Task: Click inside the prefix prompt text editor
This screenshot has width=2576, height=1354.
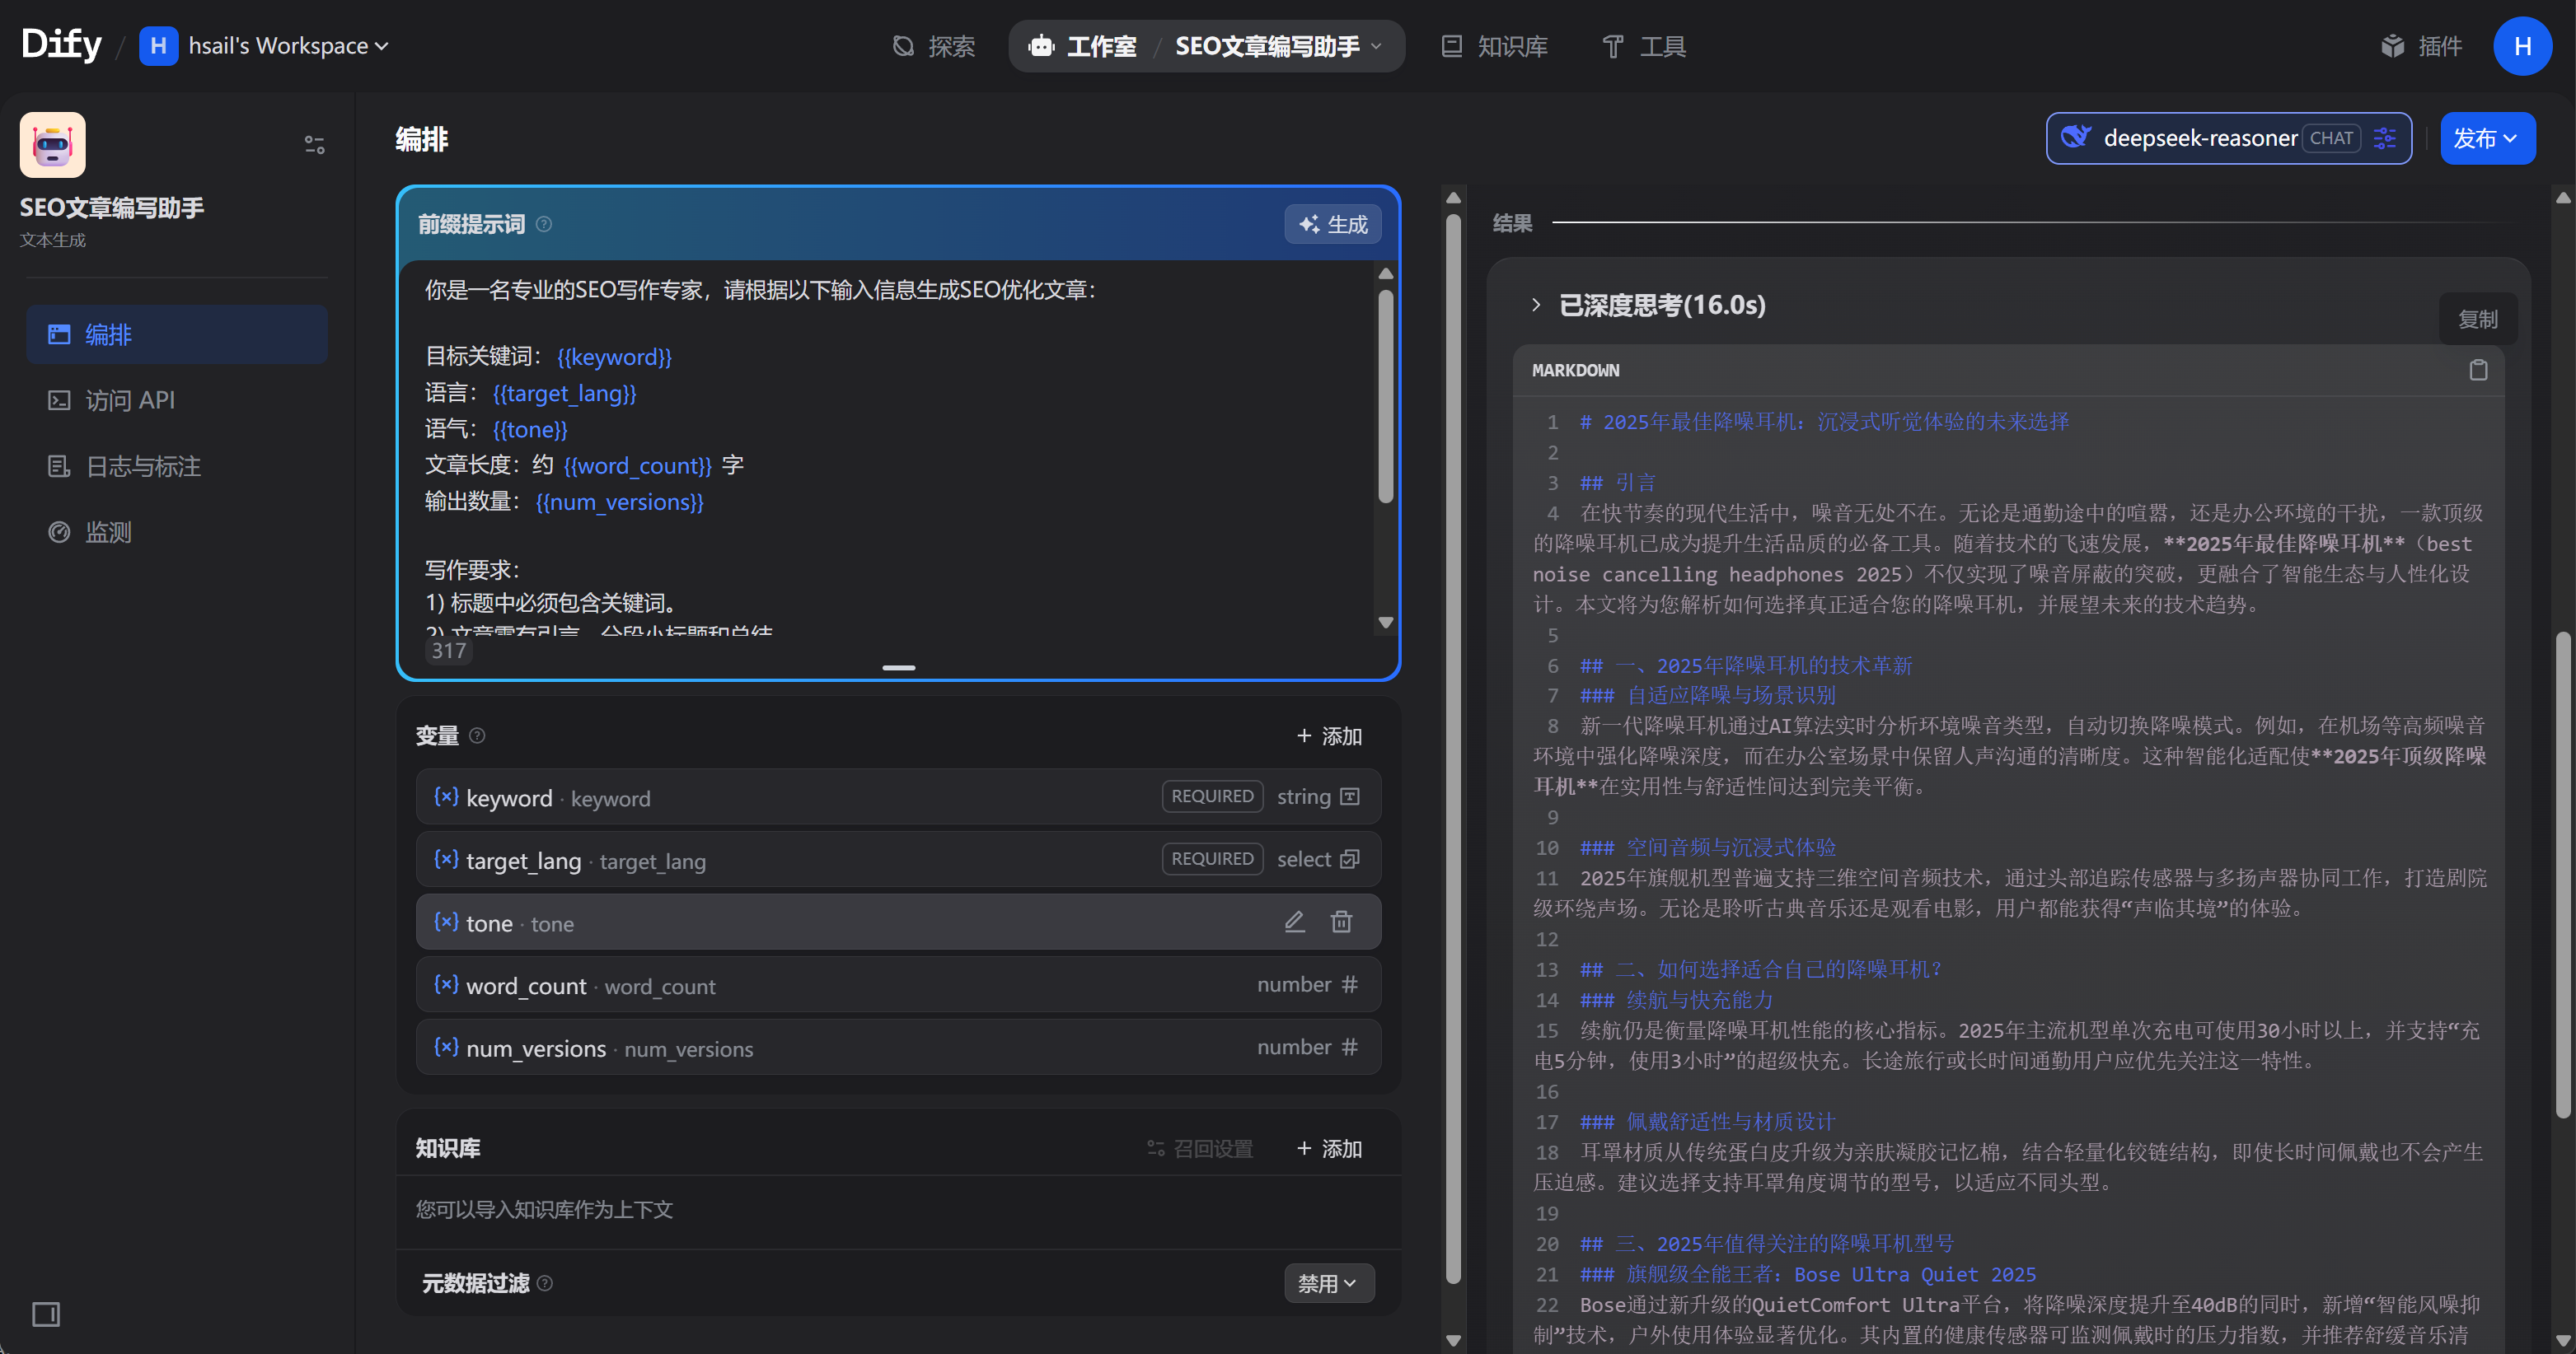Action: click(x=885, y=450)
